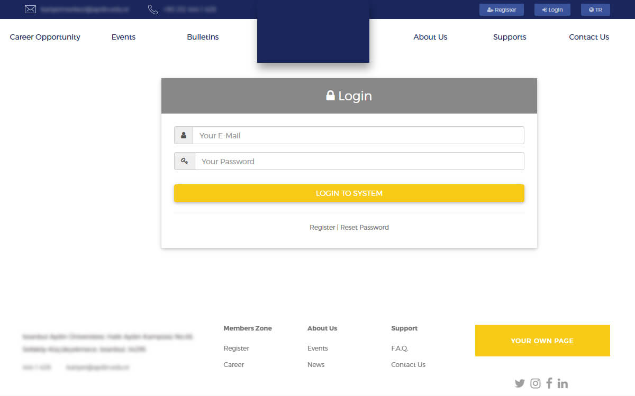Screen dimensions: 635x396
Task: Open the F.A.Q. footer link
Action: [x=400, y=348]
